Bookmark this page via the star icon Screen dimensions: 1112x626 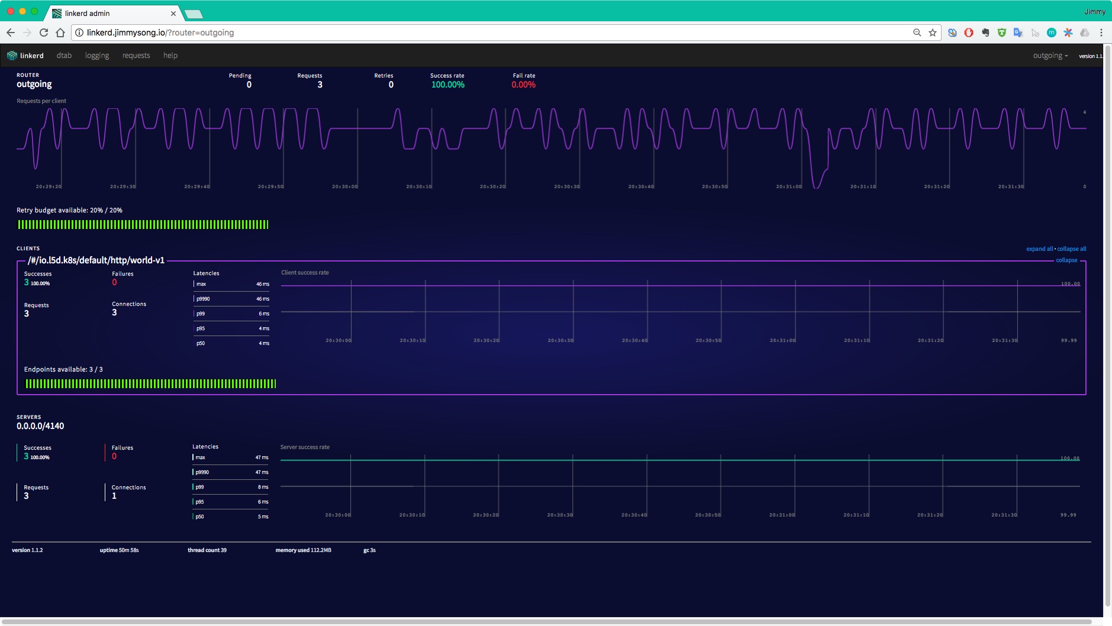[x=933, y=33]
